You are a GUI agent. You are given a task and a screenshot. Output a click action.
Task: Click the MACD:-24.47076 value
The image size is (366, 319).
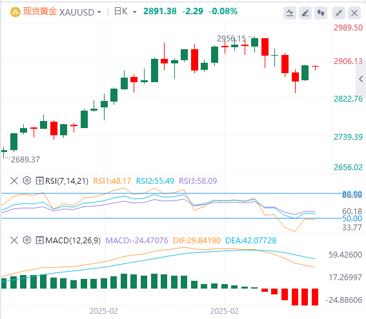click(x=137, y=240)
